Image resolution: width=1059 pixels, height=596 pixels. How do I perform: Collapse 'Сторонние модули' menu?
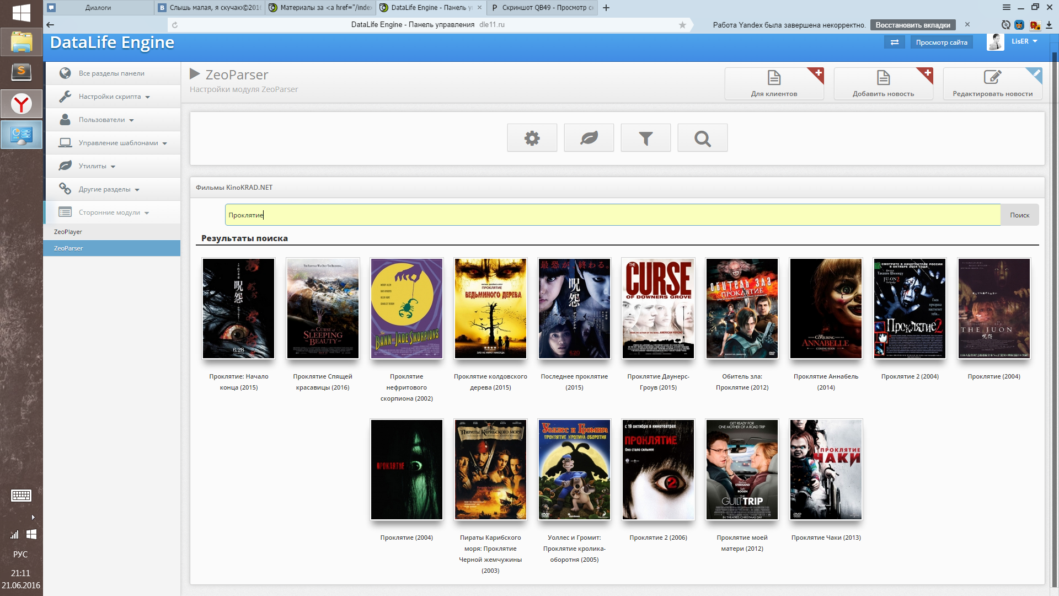pos(113,212)
